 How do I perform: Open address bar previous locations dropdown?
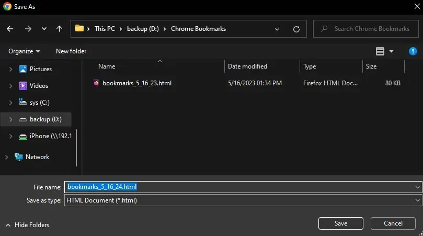point(277,29)
